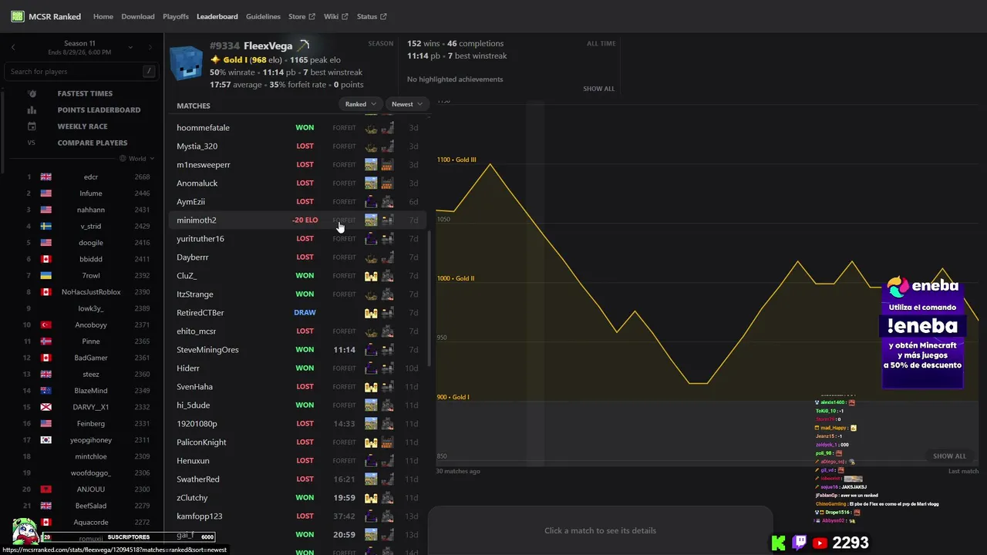Screen dimensions: 987x555
Task: Click FleexVega's blue player head avatar
Action: 186,64
